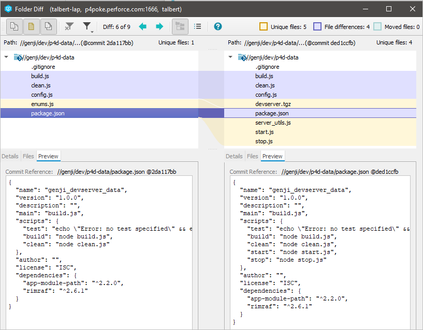The width and height of the screenshot is (423, 330).
Task: Collapse the left //genji/dev/p4d-data tree folder
Action: click(6, 57)
